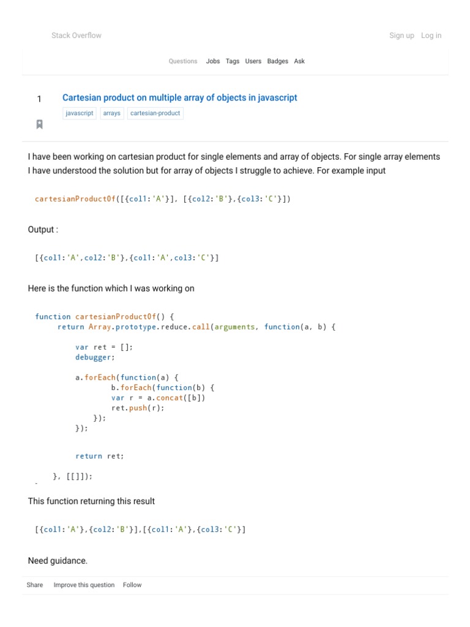Open the Questions nav item
This screenshot has width=470, height=627.
[x=183, y=61]
